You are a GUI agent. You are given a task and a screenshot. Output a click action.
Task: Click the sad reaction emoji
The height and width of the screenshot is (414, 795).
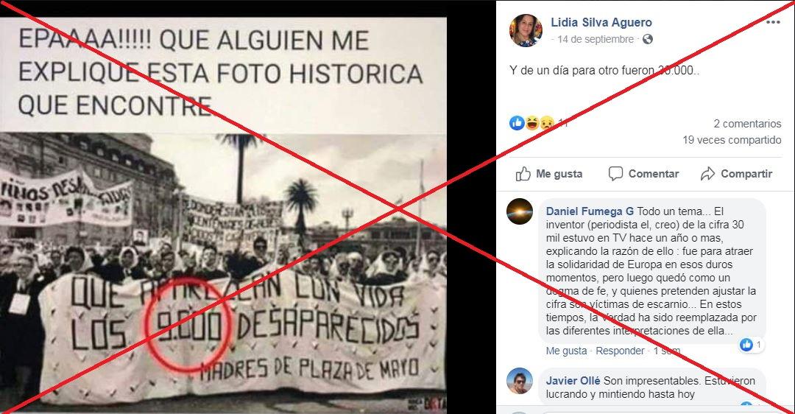click(x=546, y=123)
